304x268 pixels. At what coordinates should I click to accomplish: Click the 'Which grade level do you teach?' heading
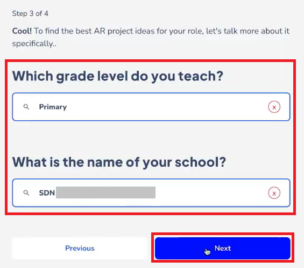click(x=118, y=76)
